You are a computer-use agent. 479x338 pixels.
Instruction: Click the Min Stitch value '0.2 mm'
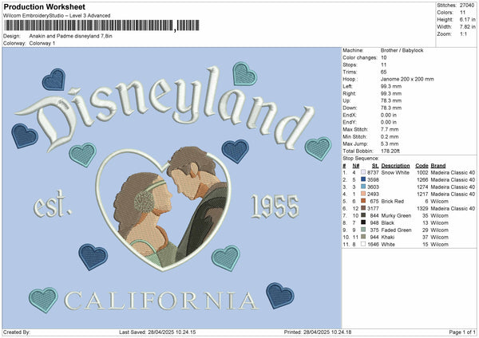coord(390,136)
